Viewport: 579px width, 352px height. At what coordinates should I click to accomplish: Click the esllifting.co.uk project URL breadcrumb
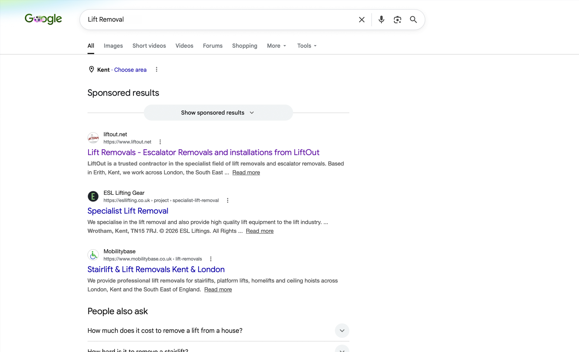(x=161, y=200)
